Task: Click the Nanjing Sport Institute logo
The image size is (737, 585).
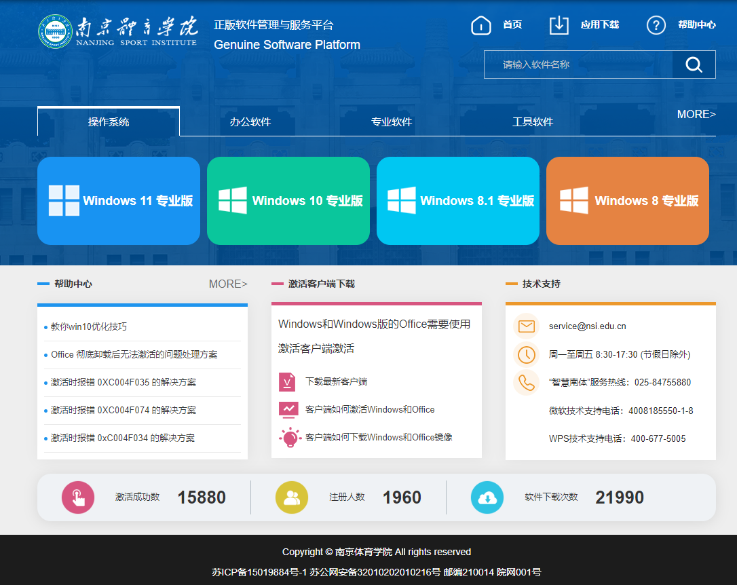Action: click(x=117, y=31)
